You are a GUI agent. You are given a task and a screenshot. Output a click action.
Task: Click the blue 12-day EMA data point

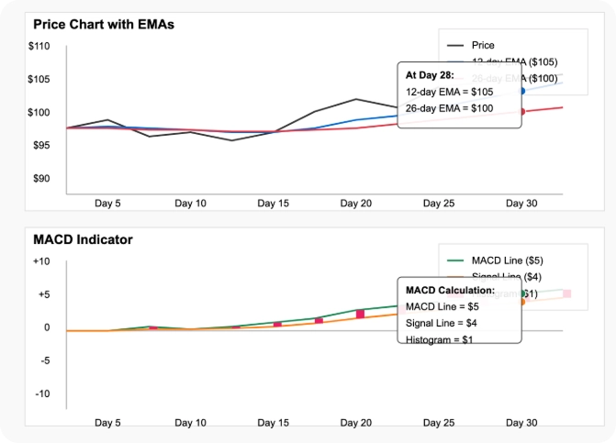[x=523, y=91]
